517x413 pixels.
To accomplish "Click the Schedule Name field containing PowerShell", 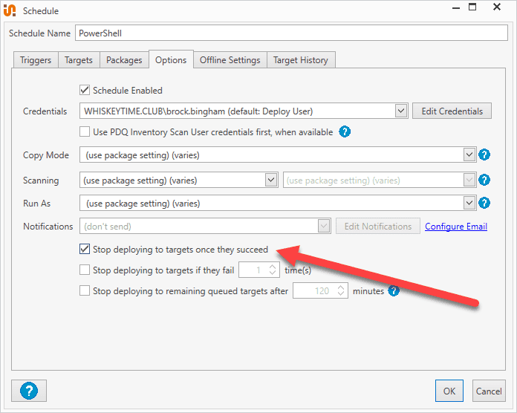I will pos(291,33).
